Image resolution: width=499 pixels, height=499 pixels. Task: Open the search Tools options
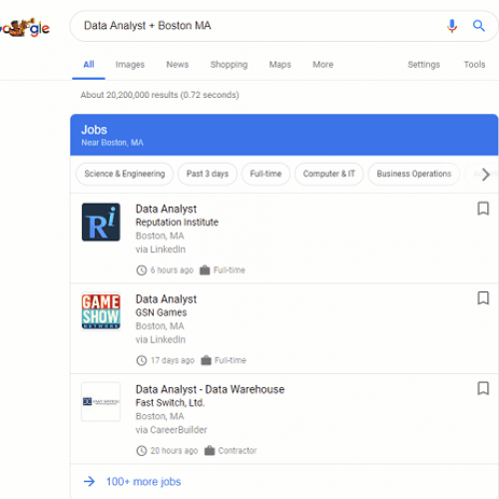475,65
